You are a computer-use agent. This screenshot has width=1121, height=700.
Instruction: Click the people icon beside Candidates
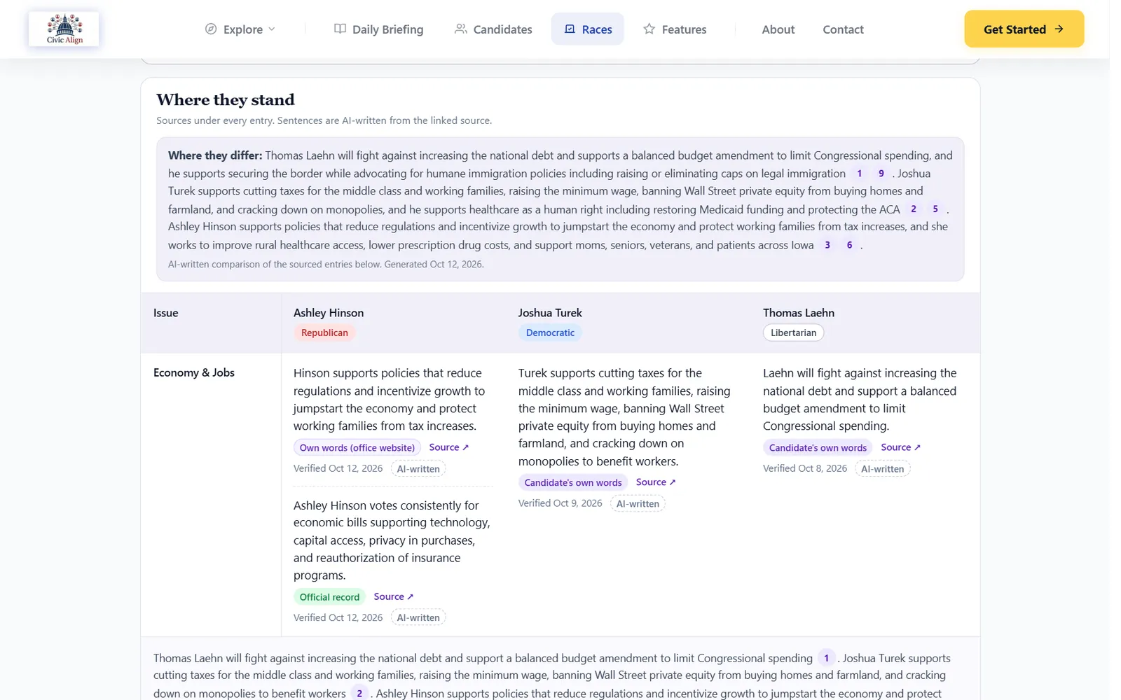coord(460,29)
